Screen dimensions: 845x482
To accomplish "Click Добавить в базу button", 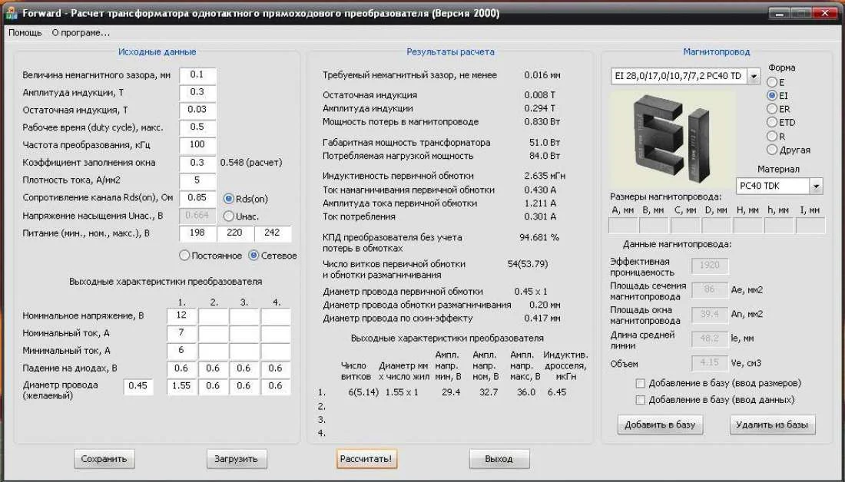I will click(x=660, y=424).
